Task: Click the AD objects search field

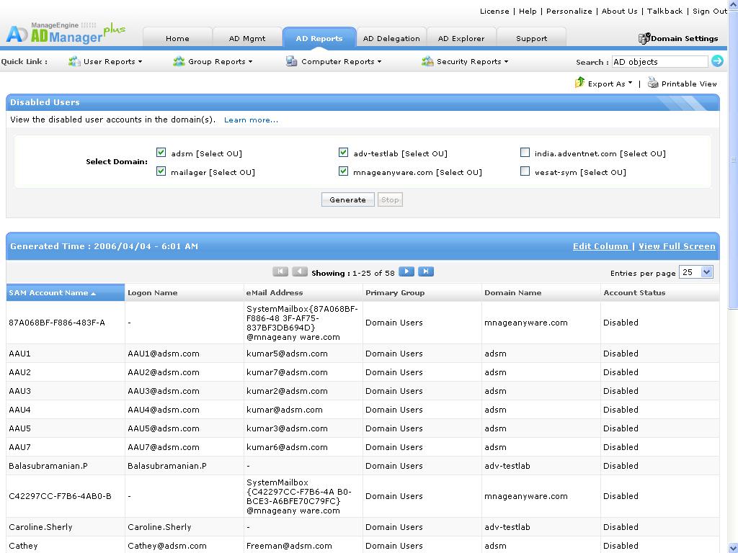Action: 659,61
